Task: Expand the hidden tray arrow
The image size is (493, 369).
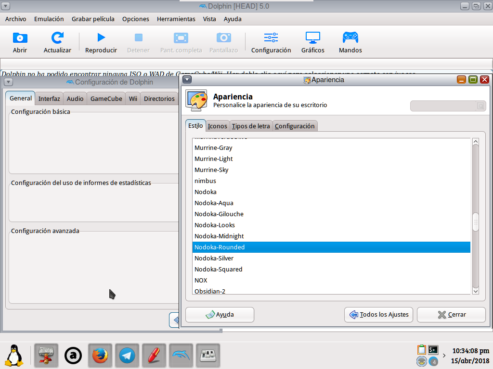Action: (444, 356)
